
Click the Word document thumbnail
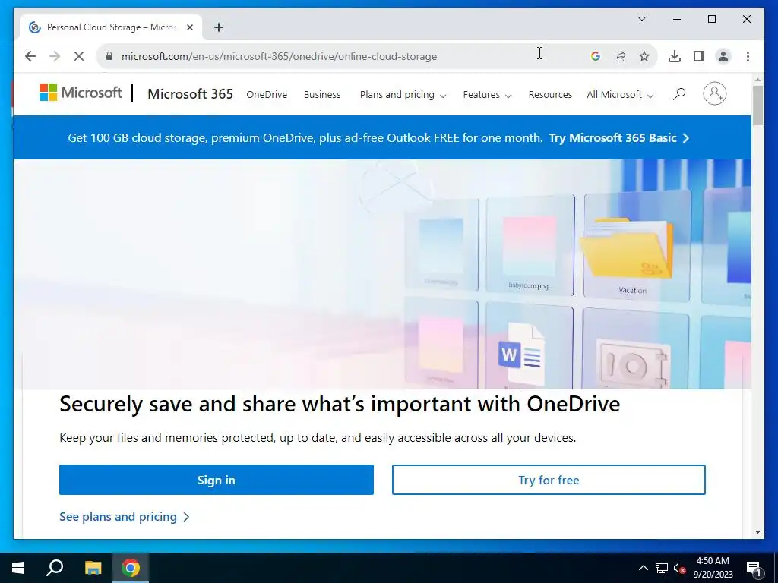coord(529,347)
